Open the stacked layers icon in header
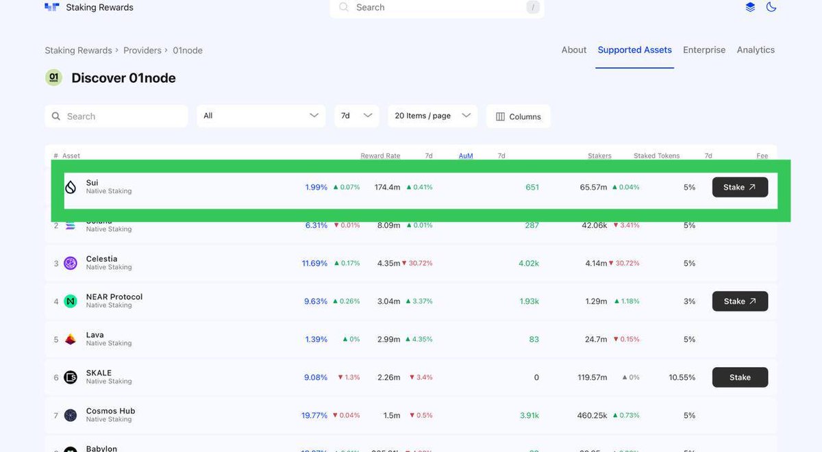This screenshot has height=452, width=822. (749, 7)
